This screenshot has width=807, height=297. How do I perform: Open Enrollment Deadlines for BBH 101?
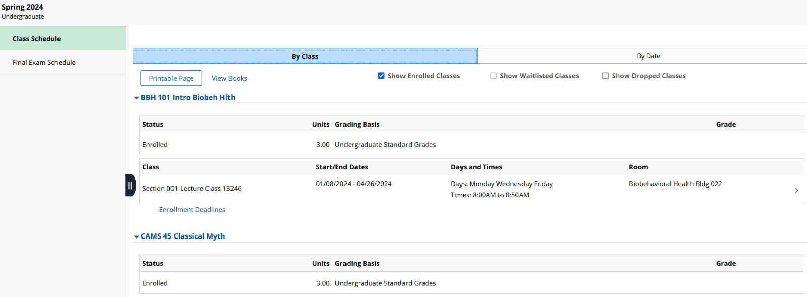click(x=192, y=210)
